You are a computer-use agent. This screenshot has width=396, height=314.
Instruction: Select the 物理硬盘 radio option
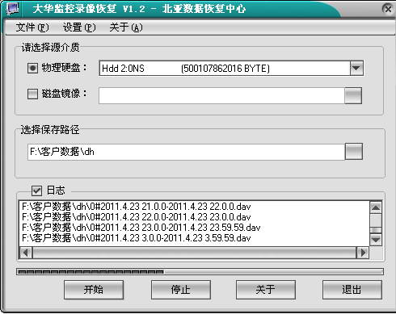32,68
